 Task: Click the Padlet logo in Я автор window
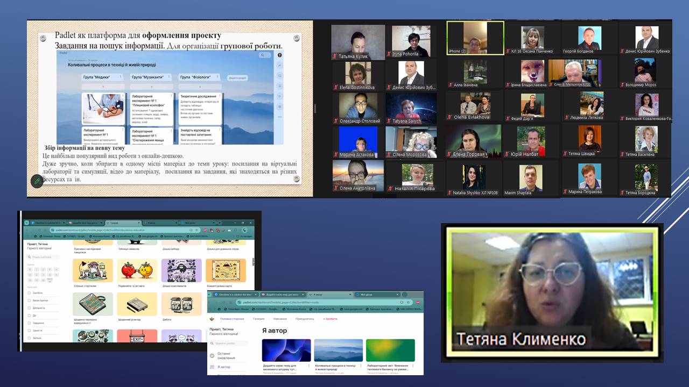pos(212,319)
